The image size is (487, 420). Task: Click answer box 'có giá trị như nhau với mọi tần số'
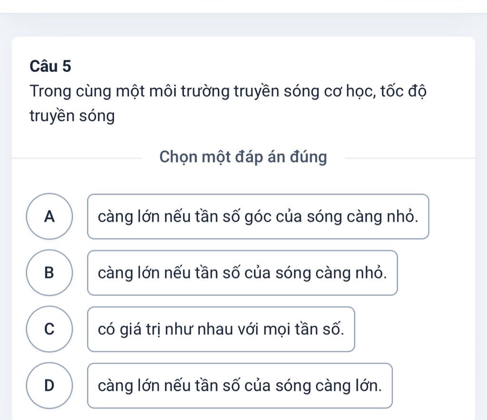[221, 329]
